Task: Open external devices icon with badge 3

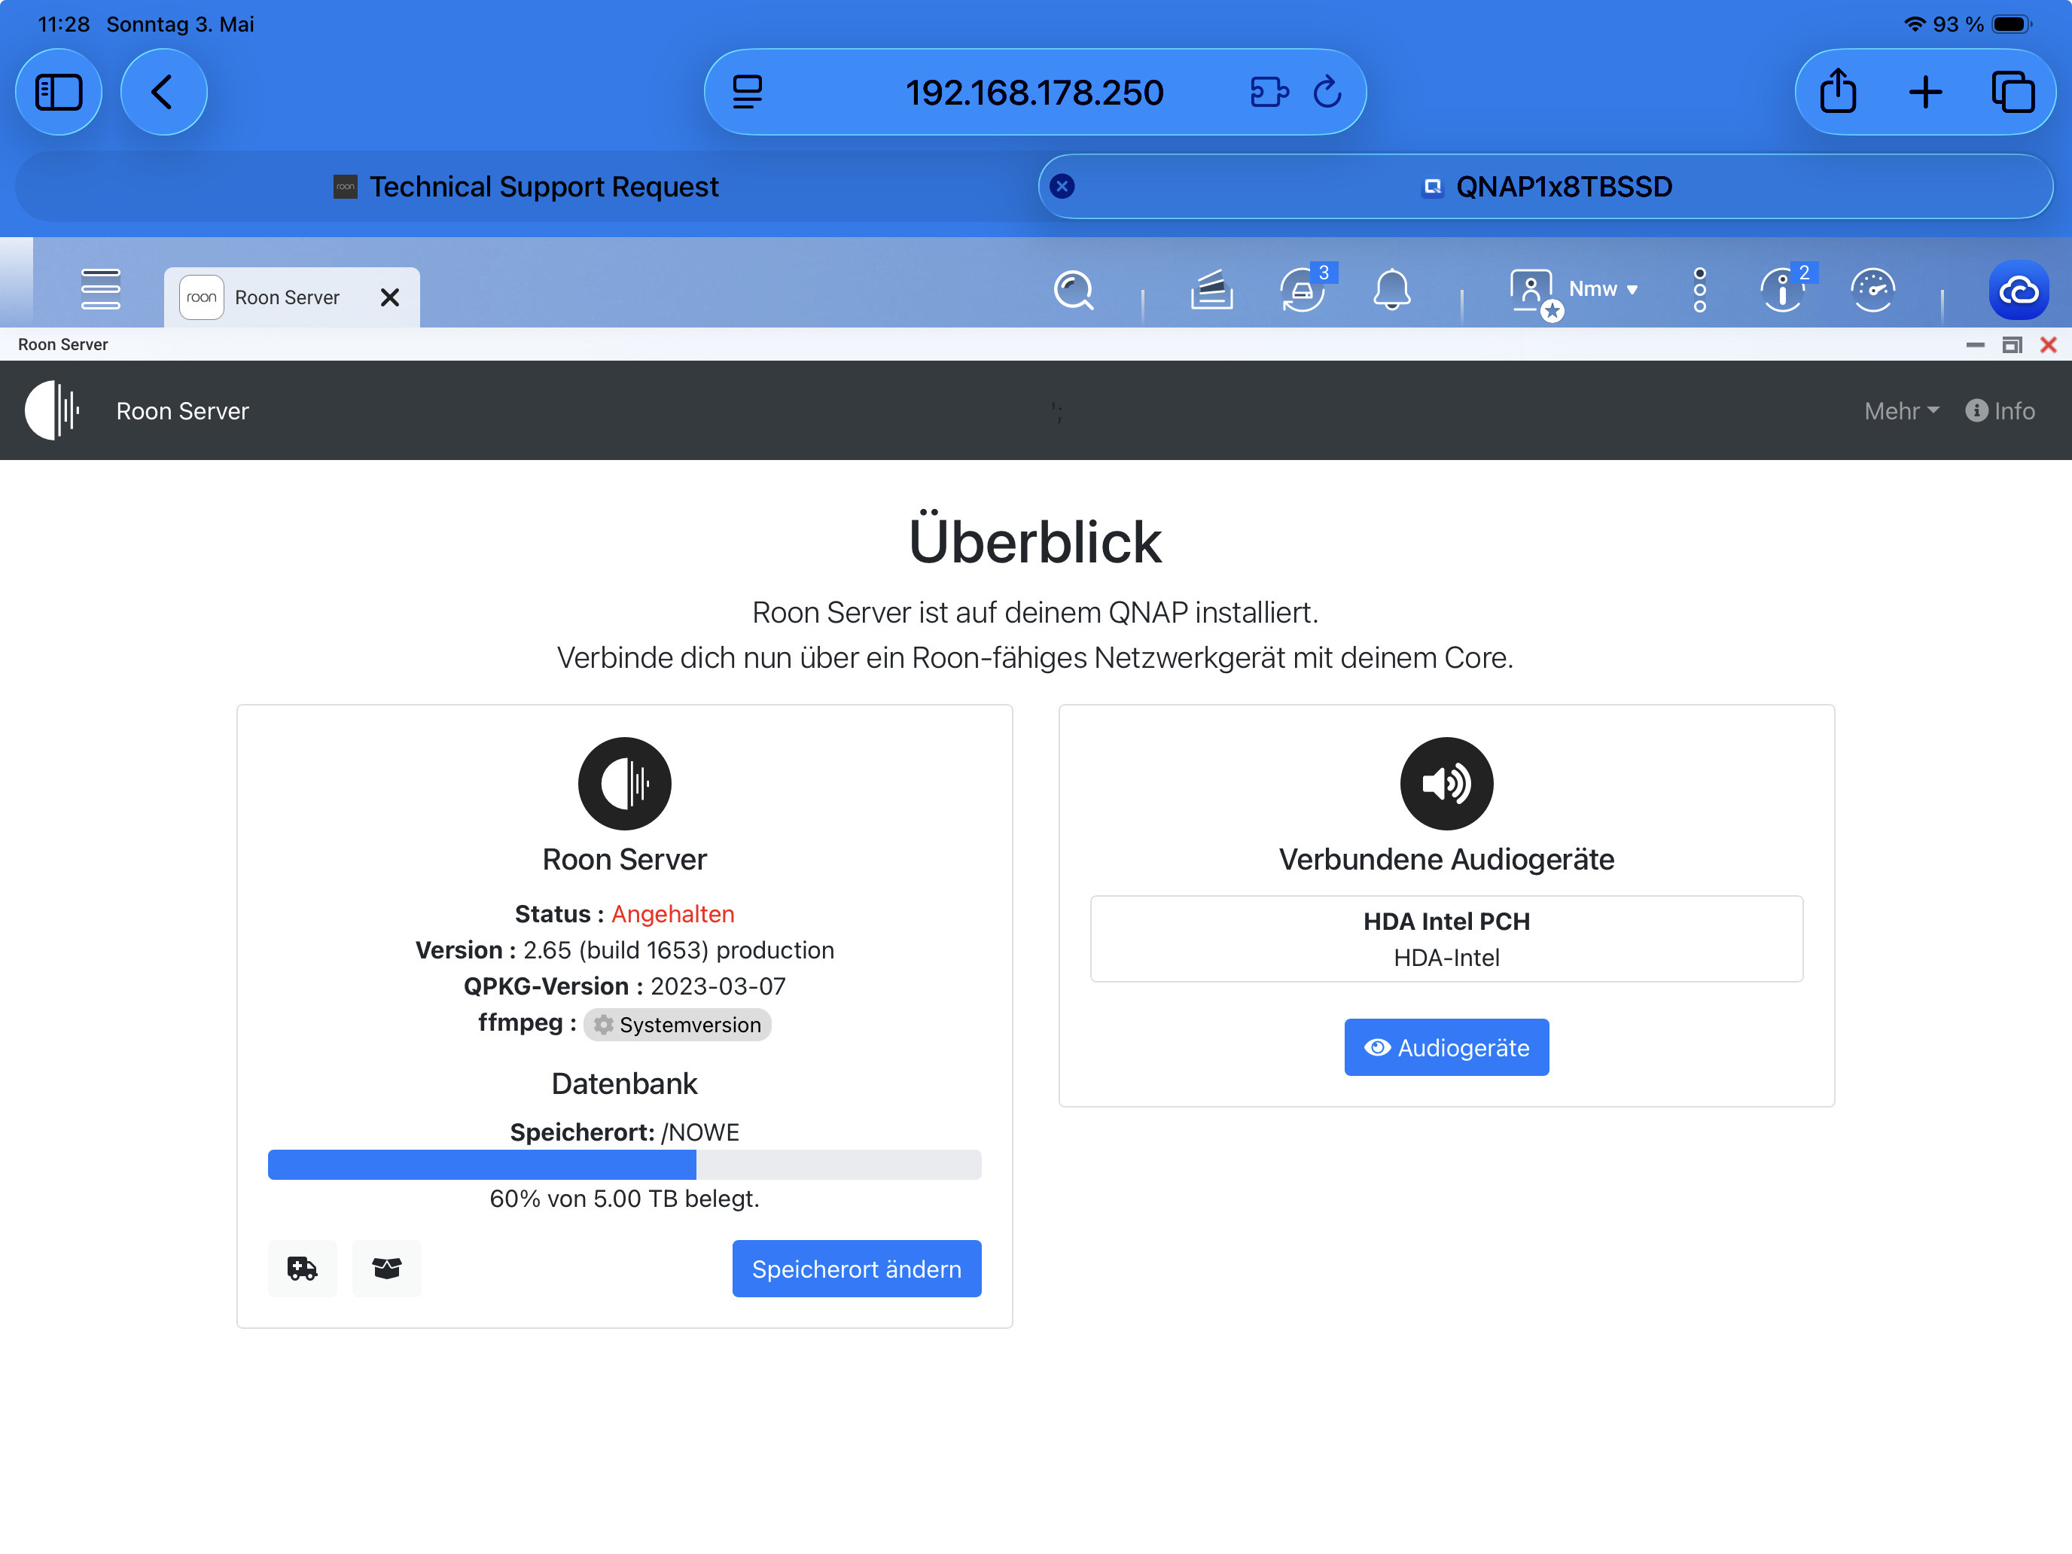Action: tap(1303, 291)
